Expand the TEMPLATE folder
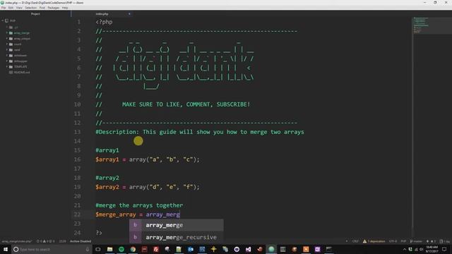 tap(7, 66)
